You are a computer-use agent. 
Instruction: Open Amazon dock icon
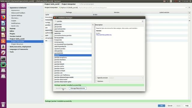(3, 47)
